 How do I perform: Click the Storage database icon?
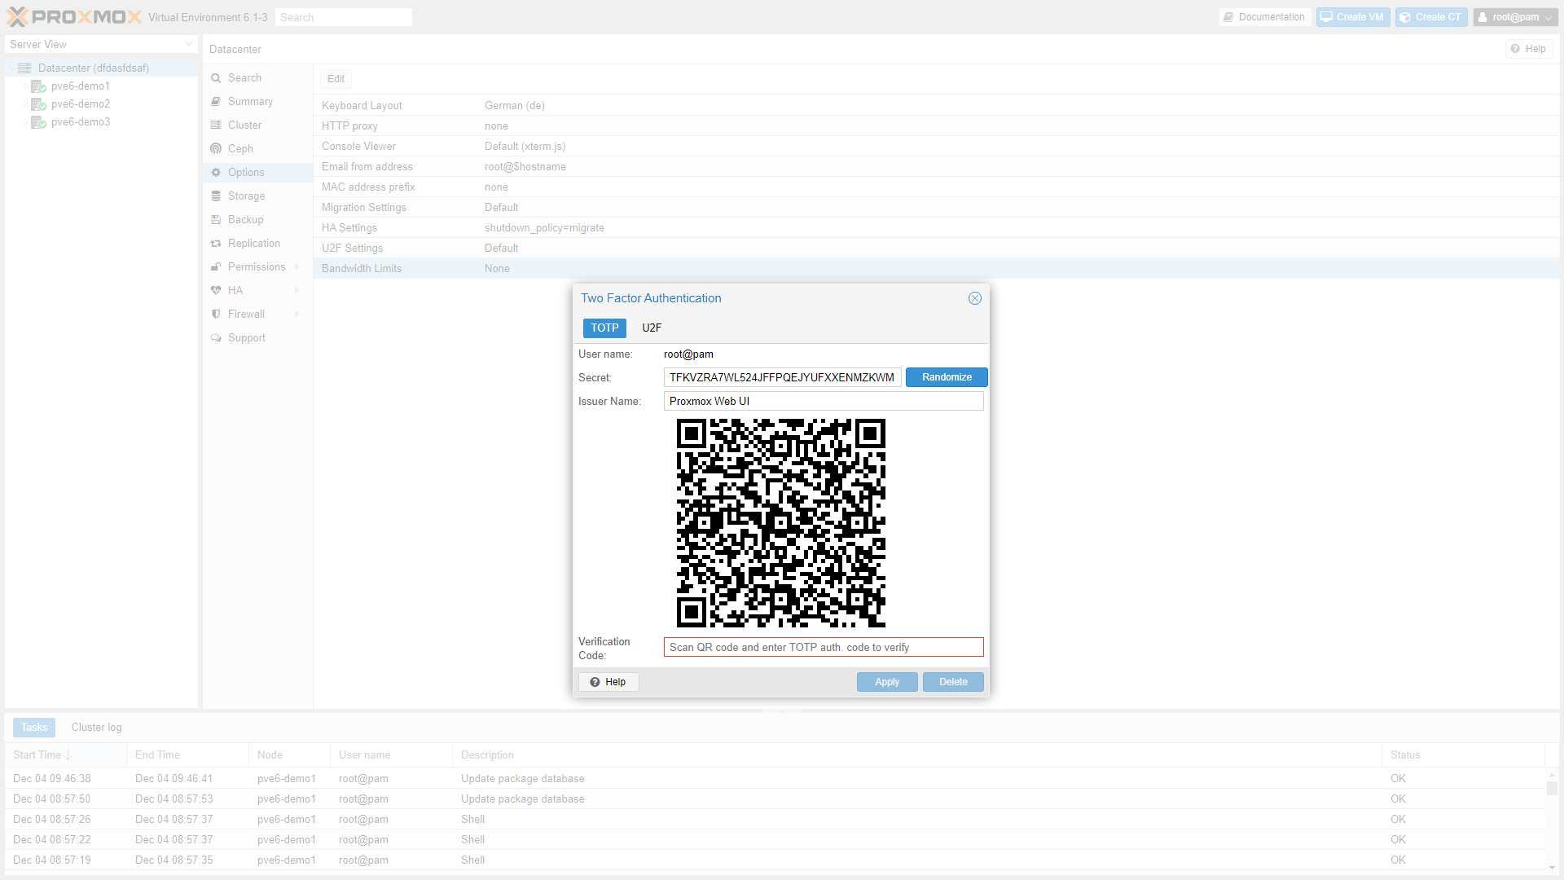pos(216,196)
